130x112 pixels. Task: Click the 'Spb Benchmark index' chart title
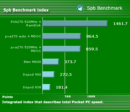pos(26,10)
